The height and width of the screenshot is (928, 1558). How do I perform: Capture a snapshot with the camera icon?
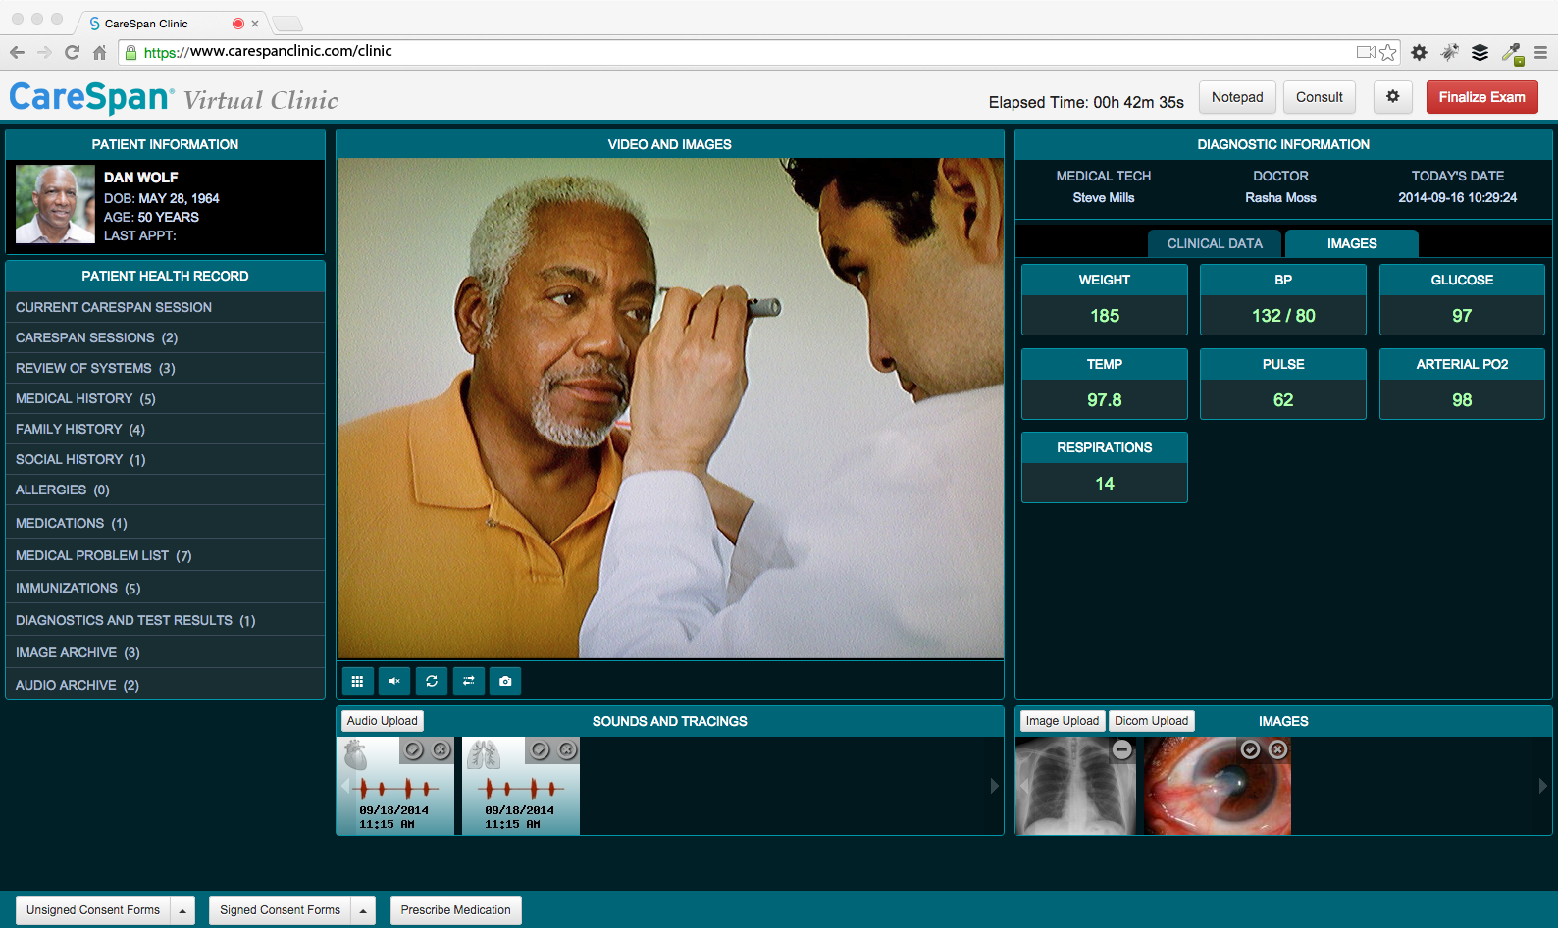505,681
